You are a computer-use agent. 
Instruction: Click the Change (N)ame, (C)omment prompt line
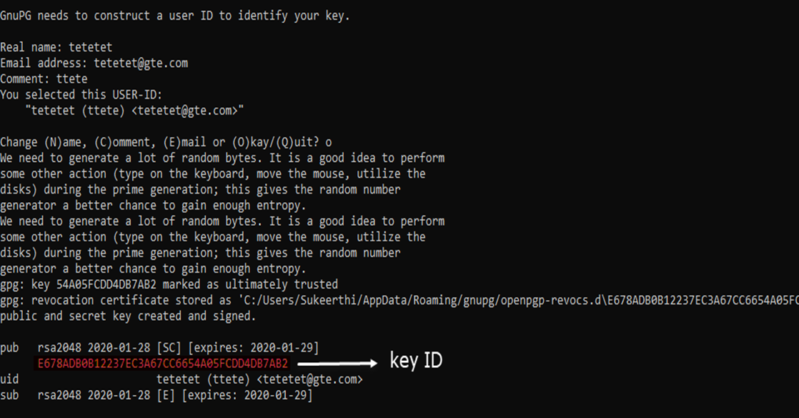tap(165, 142)
